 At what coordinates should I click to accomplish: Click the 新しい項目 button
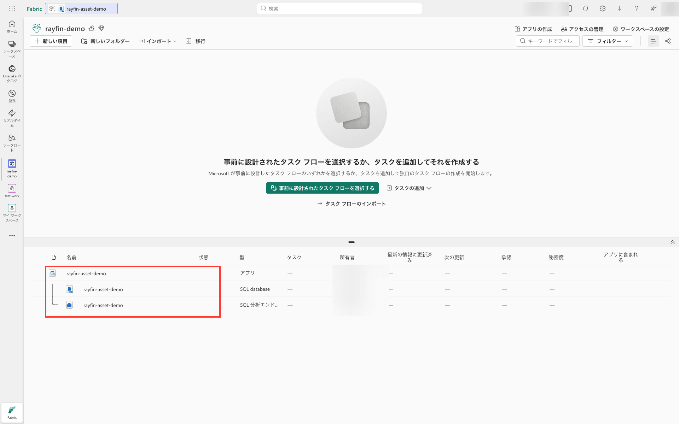tap(51, 41)
